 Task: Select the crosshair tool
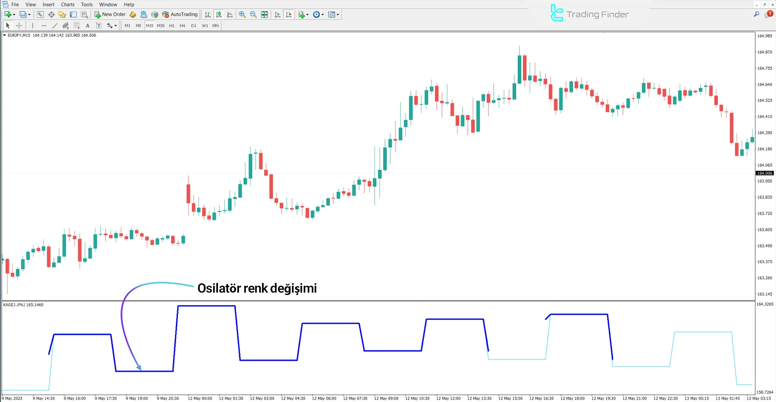pyautogui.click(x=19, y=25)
